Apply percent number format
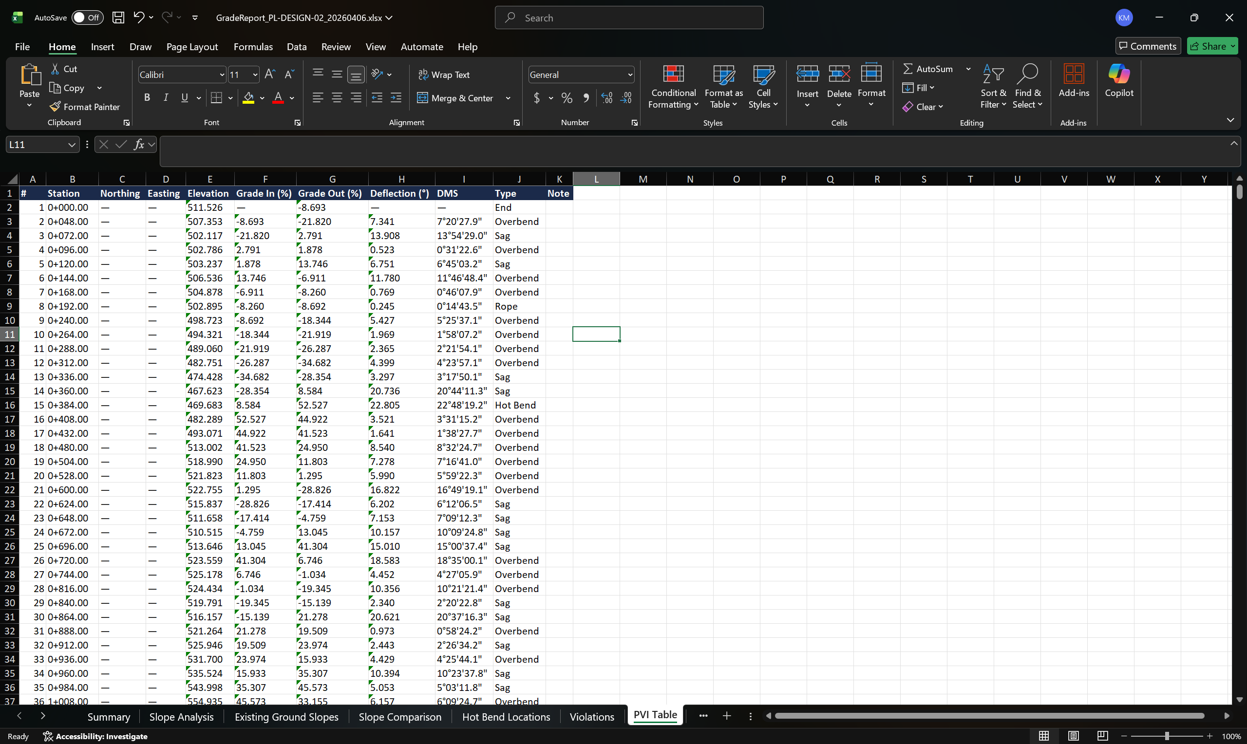Screen dimensions: 1247x744 [567, 98]
